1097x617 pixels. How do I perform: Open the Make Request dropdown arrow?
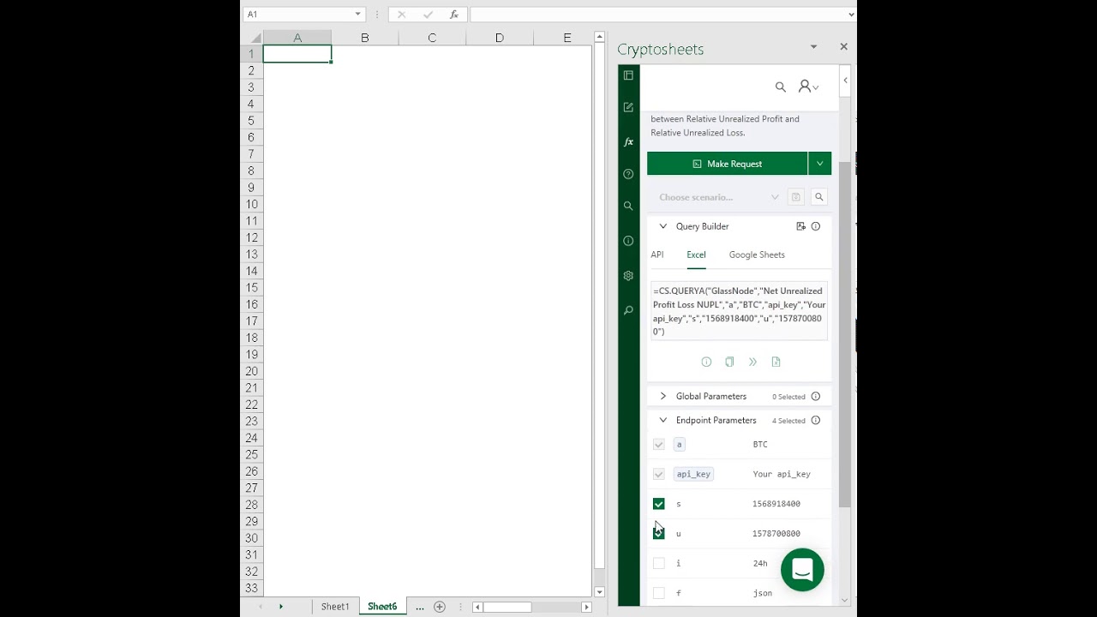819,164
